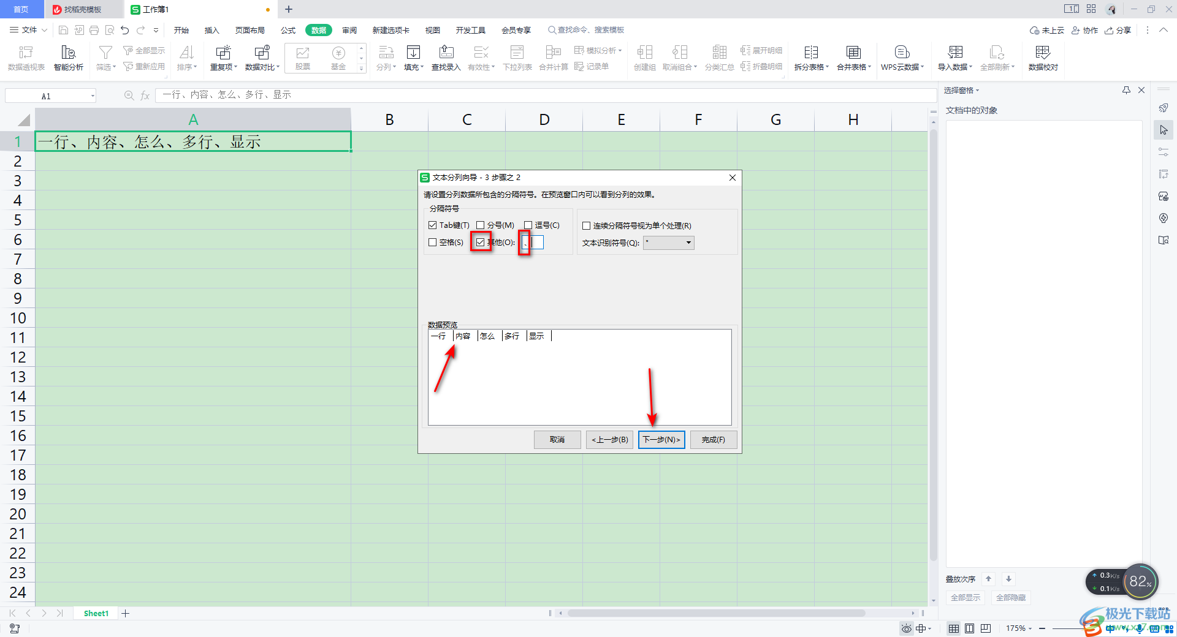The image size is (1177, 637).
Task: Switch to the 插入 ribbon tab
Action: [x=211, y=30]
